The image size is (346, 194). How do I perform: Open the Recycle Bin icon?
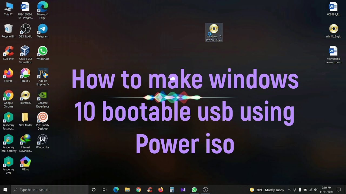(8, 31)
